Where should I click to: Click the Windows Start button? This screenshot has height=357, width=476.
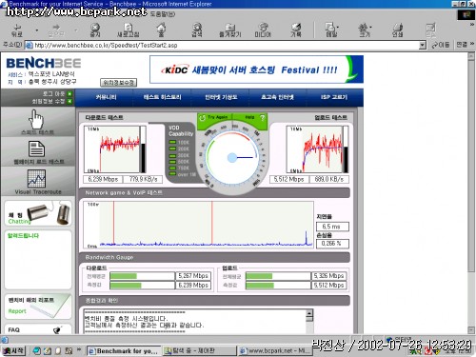13,350
